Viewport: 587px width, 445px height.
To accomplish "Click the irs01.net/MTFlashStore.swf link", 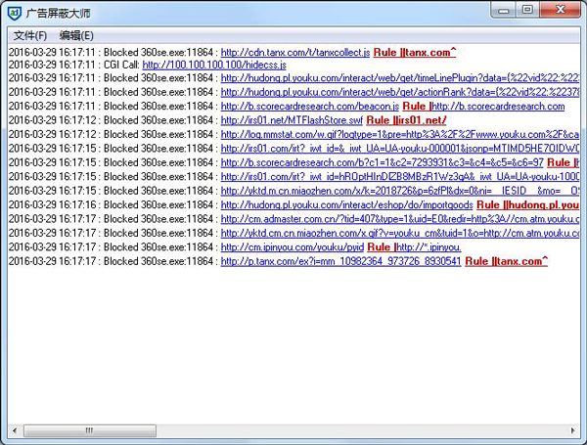I will tap(291, 119).
